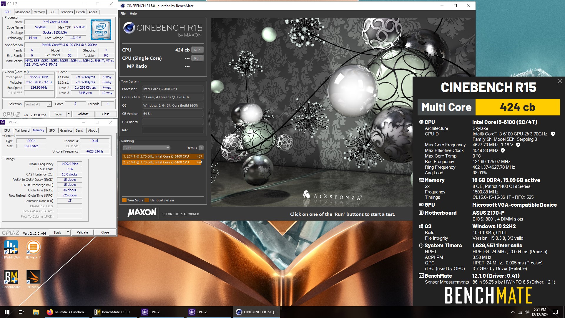Switch to Mainboard tab in top CPU-Z
565x318 pixels.
tap(23, 12)
